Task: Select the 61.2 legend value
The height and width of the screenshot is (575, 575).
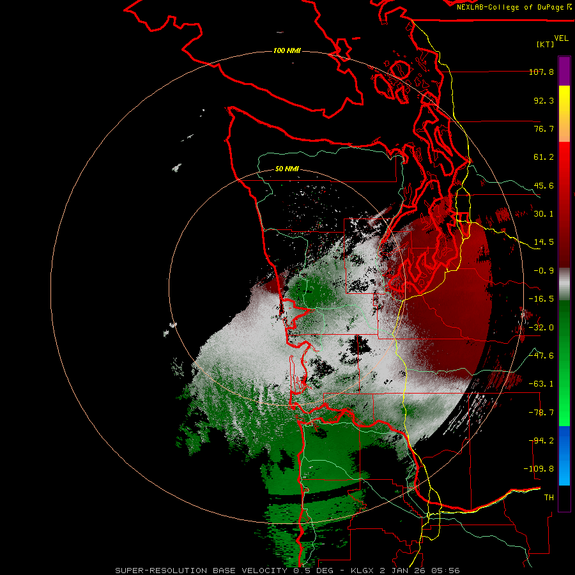Action: pyautogui.click(x=544, y=157)
